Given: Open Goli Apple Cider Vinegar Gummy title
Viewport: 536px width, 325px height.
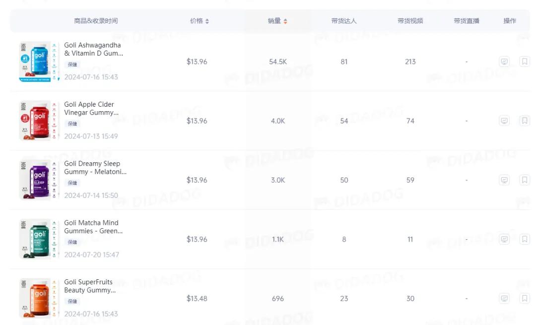Looking at the screenshot, I should click(x=91, y=108).
